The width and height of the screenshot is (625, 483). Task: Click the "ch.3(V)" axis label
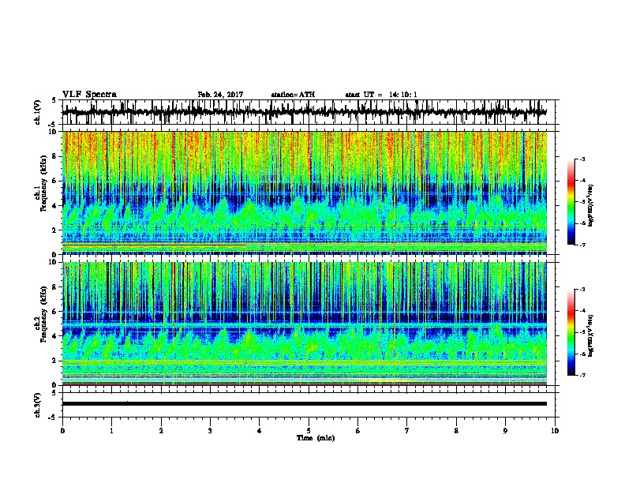pos(38,406)
